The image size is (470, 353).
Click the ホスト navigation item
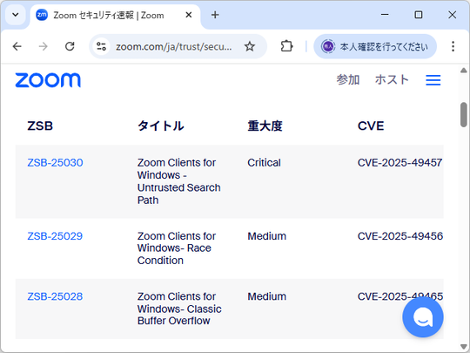(392, 80)
